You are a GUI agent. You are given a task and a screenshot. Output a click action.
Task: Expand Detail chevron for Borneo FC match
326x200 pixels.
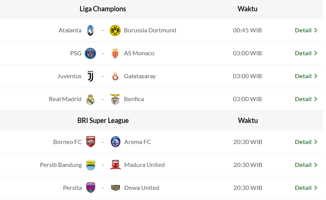coord(316,142)
